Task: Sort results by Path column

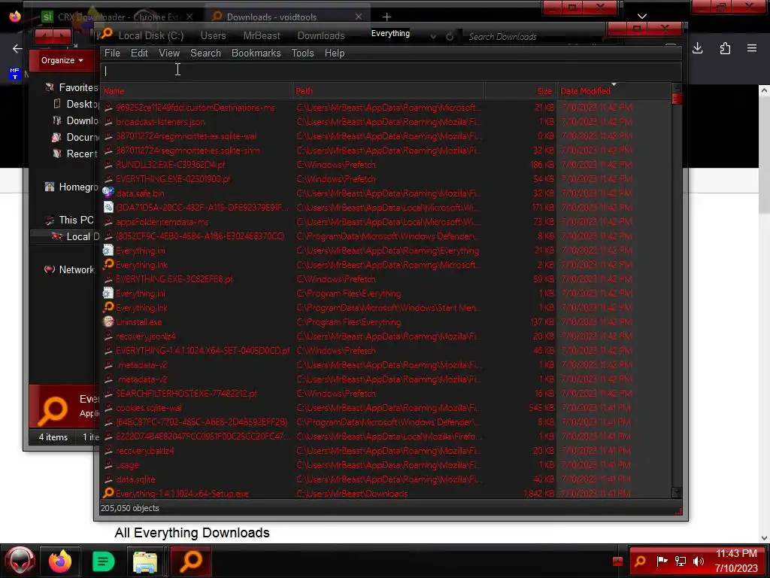Action: tap(389, 91)
